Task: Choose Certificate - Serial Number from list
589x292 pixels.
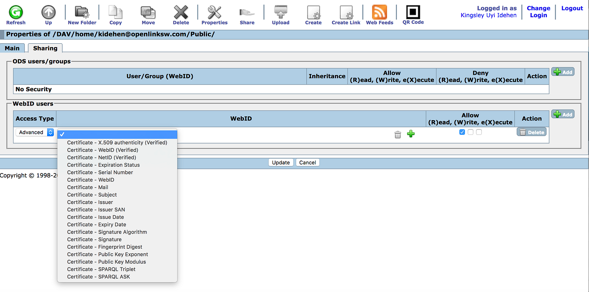Action: (100, 172)
